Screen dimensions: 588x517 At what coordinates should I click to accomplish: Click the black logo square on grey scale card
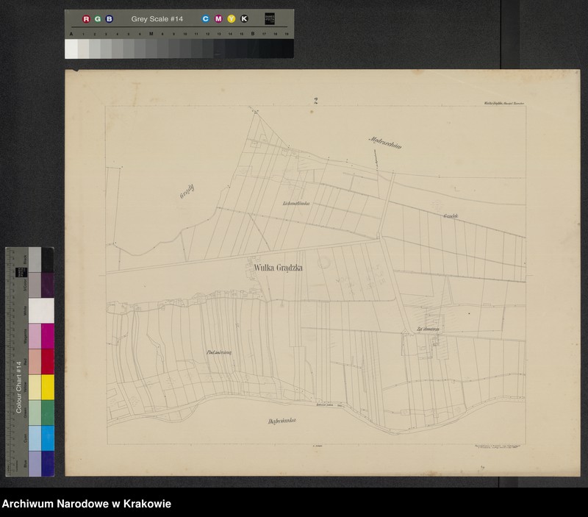pos(270,18)
